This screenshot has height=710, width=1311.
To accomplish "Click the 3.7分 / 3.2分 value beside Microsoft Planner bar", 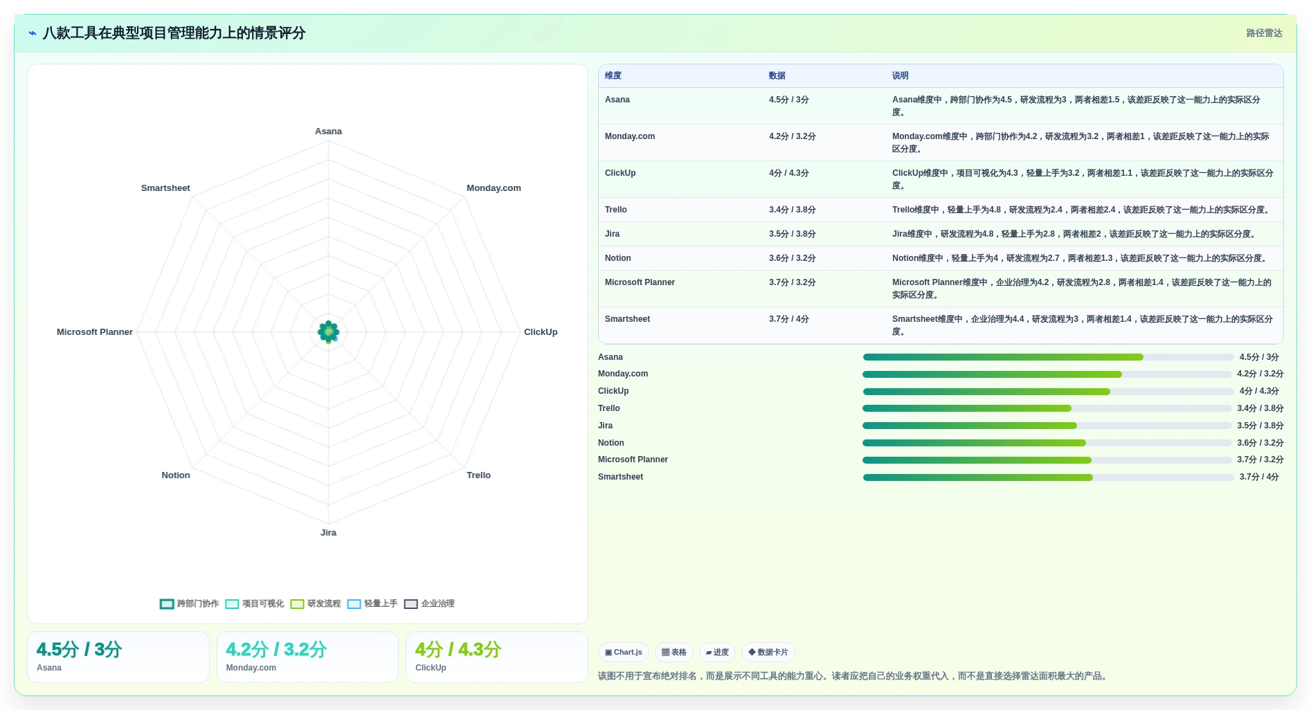I will coord(1260,459).
